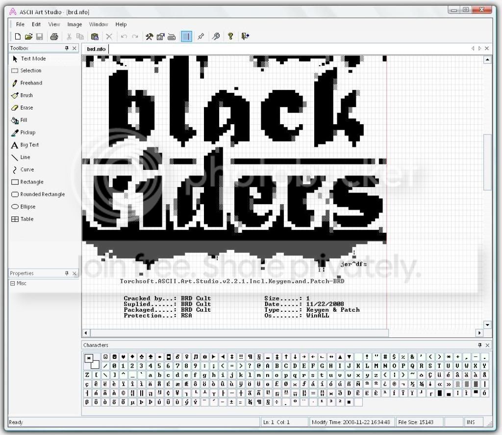Viewport: 502px width, 435px height.
Task: Click the Save floppy disk icon
Action: [39, 36]
